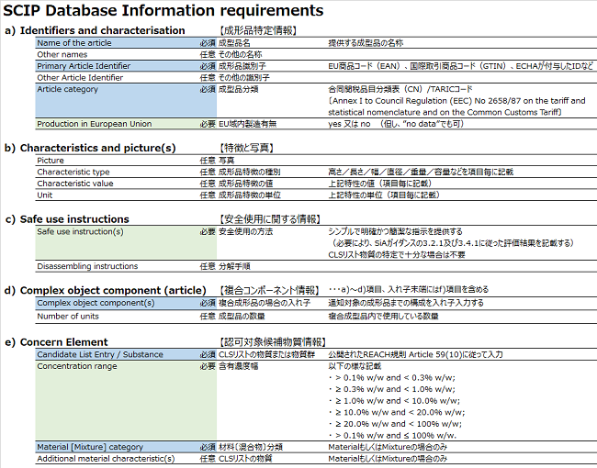Screen dimensions: 597x468
Task: Select 'Additional material characteristic(s)' cell
Action: click(x=106, y=459)
